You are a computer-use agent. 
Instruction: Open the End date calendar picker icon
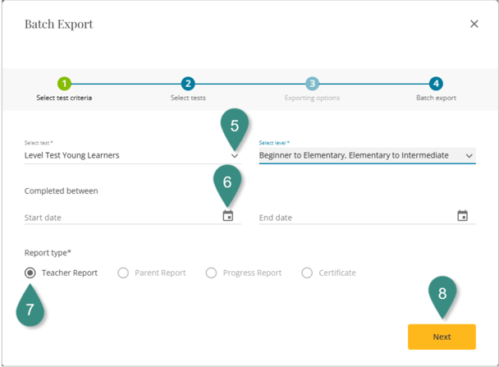click(462, 216)
